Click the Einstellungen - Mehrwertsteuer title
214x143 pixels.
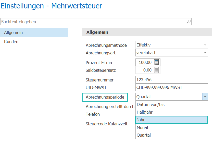point(51,6)
